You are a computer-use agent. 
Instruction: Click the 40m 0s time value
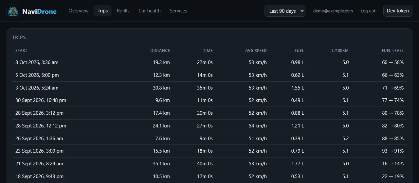pyautogui.click(x=205, y=164)
